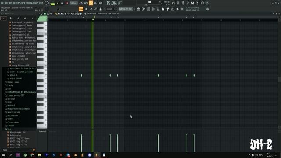Open help question mark icon
This screenshot has height=158, width=281.
[187, 3]
